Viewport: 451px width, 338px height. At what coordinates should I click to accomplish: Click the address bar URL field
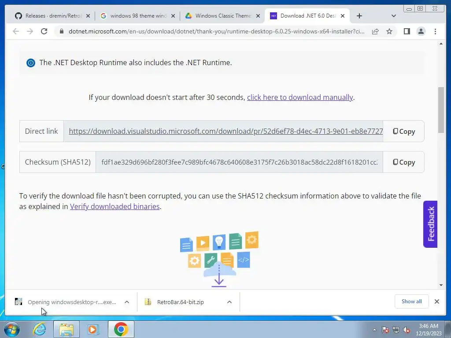(216, 31)
